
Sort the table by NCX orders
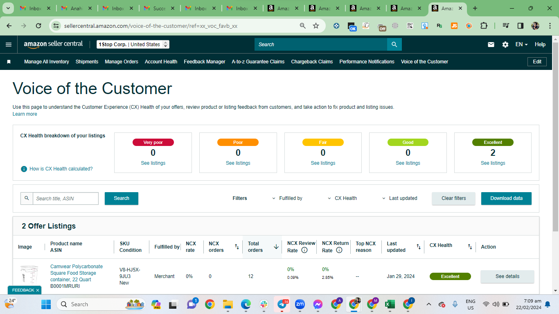tap(237, 247)
